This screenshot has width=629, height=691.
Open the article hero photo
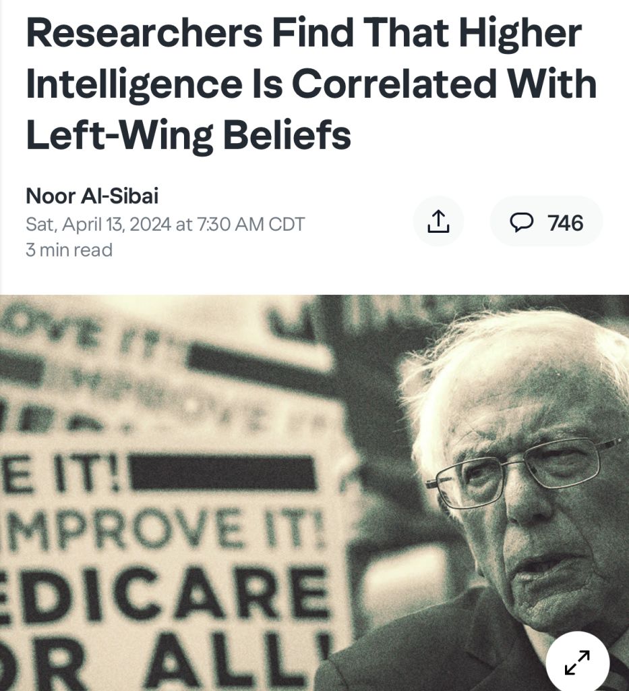click(x=314, y=493)
